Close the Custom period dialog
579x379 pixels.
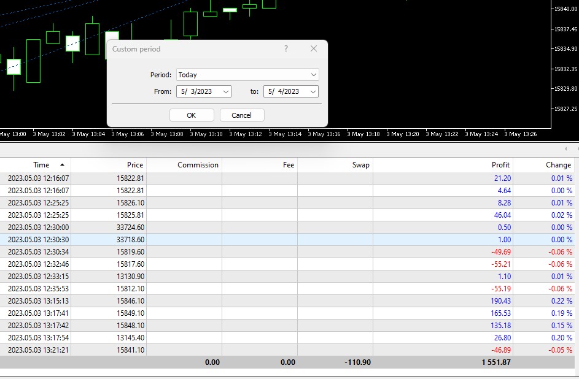[314, 48]
